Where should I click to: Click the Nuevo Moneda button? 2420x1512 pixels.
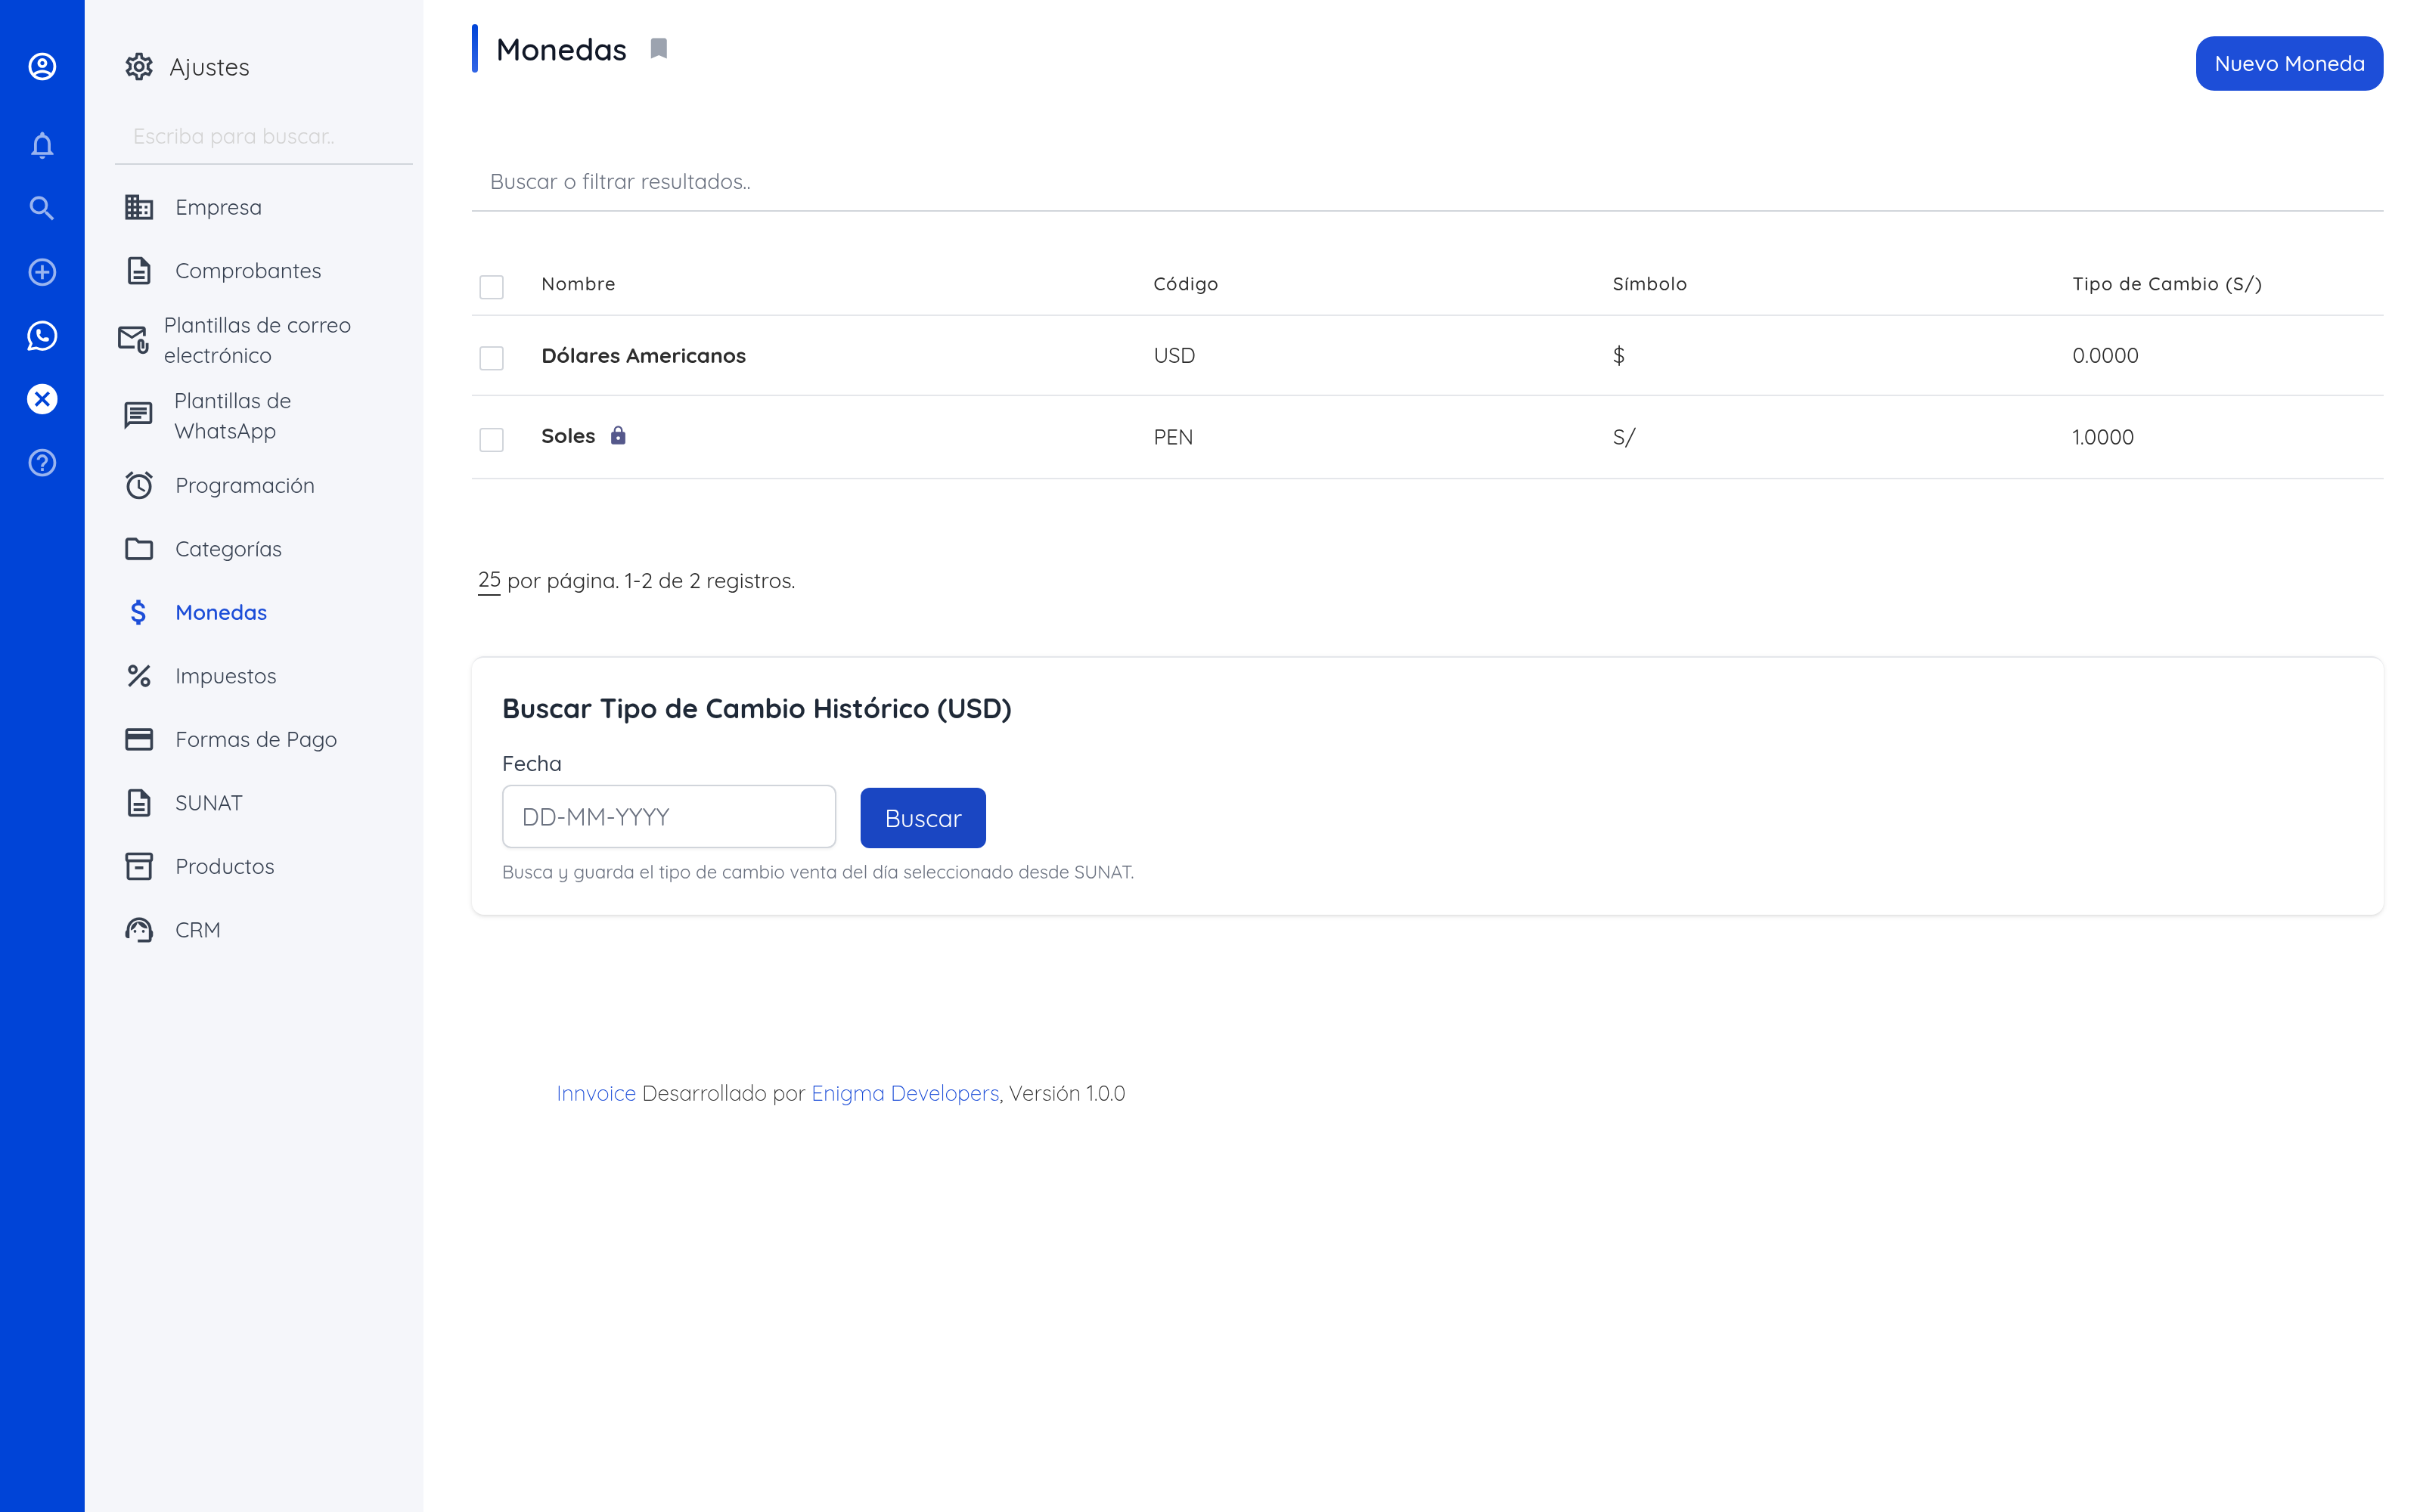[2288, 63]
